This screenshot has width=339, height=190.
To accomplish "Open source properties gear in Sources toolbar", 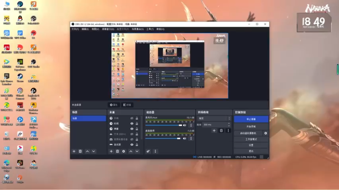I will point(124,151).
